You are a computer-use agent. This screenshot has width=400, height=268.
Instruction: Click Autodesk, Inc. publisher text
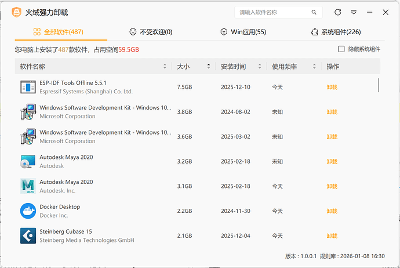point(57,191)
